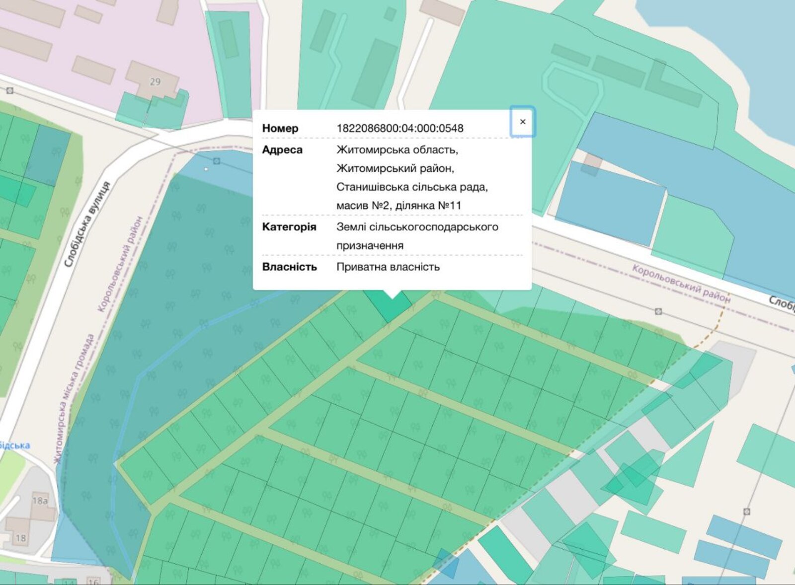This screenshot has height=585, width=795.
Task: Click building number 18
Action: pos(20,538)
